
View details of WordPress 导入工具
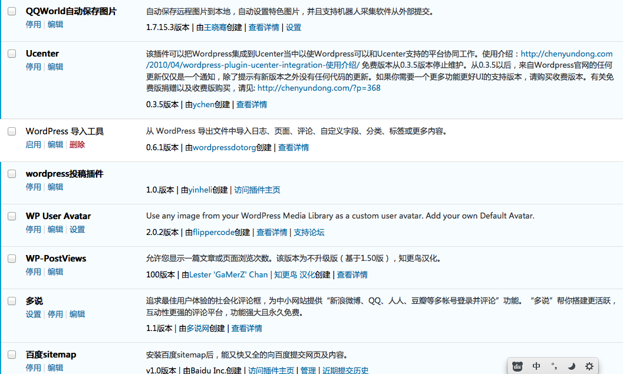pyautogui.click(x=293, y=147)
